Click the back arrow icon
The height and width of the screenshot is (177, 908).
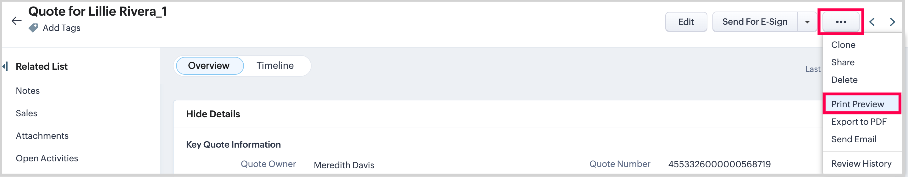tap(16, 21)
